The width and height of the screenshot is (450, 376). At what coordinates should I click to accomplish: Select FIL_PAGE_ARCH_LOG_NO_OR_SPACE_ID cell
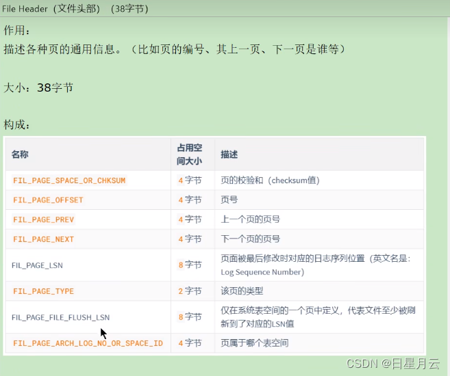pos(88,343)
